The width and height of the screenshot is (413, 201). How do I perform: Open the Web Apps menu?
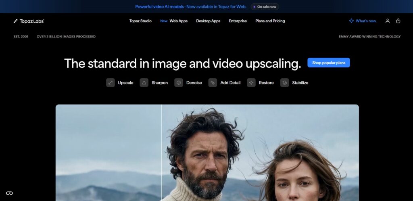pyautogui.click(x=179, y=21)
